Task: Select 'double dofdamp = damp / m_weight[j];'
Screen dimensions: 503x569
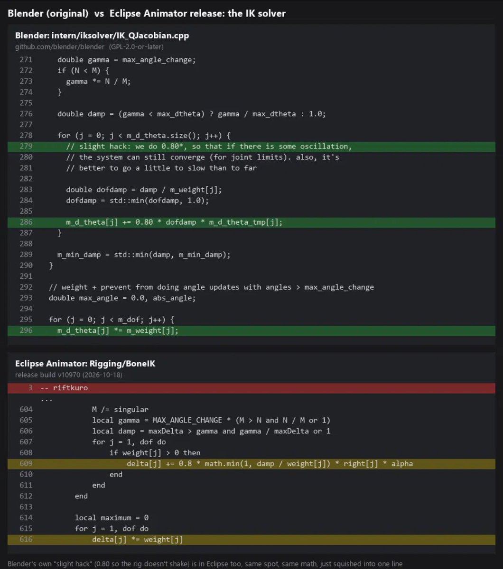Action: pyautogui.click(x=144, y=190)
